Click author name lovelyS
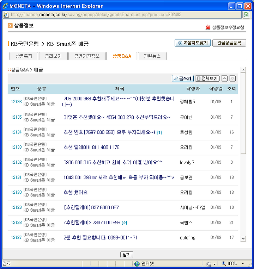This screenshot has height=269, width=254. [187, 162]
